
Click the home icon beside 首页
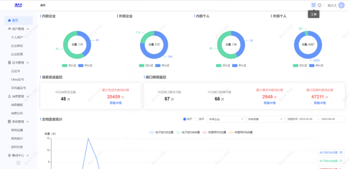click(9, 20)
